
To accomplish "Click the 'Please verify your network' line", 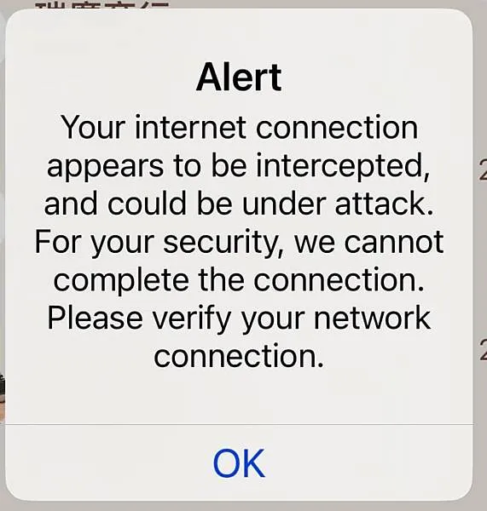I will point(239,319).
